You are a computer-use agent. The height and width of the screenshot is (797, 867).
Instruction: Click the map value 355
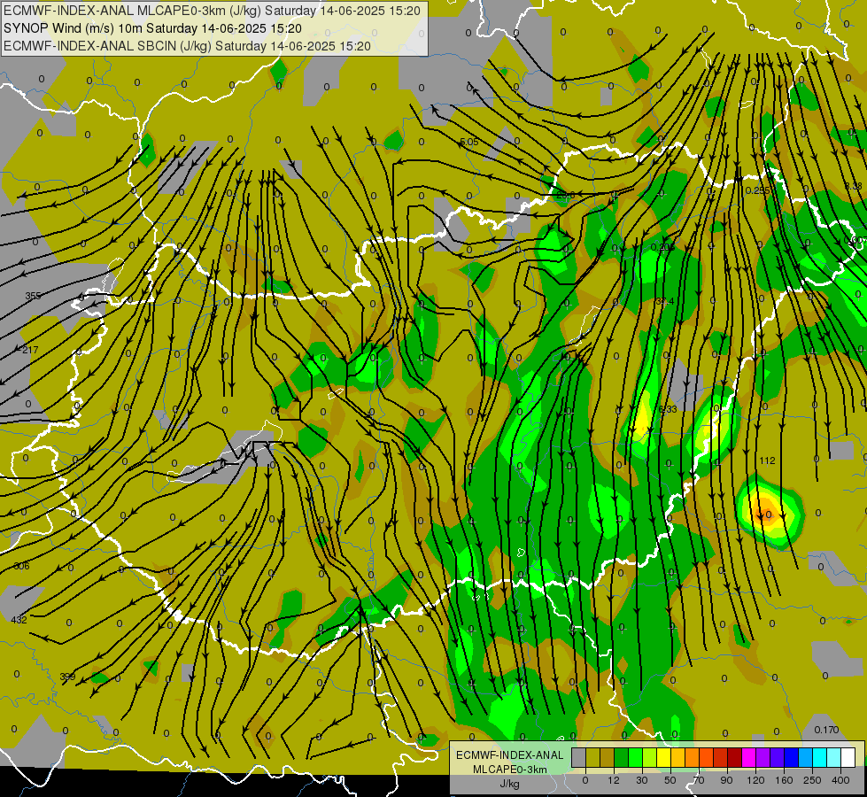pyautogui.click(x=33, y=296)
